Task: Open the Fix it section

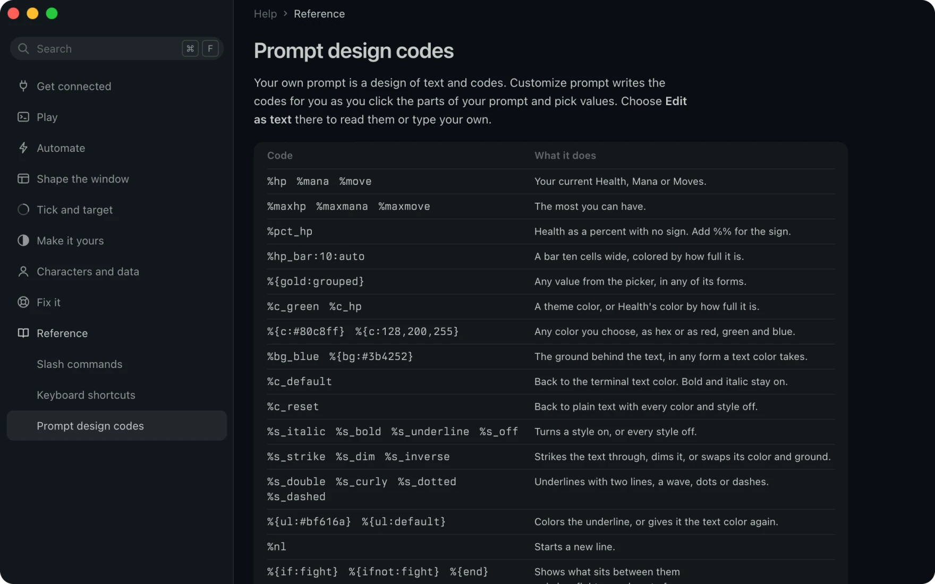Action: (117, 302)
